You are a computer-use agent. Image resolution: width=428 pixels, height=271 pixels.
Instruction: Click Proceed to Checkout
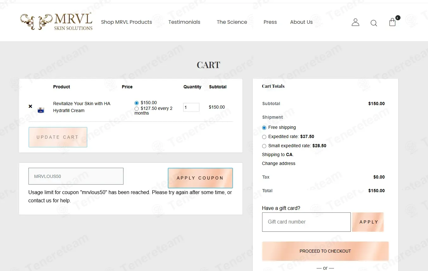coord(325,251)
